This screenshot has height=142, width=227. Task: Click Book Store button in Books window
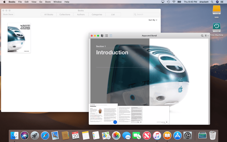[8, 14]
